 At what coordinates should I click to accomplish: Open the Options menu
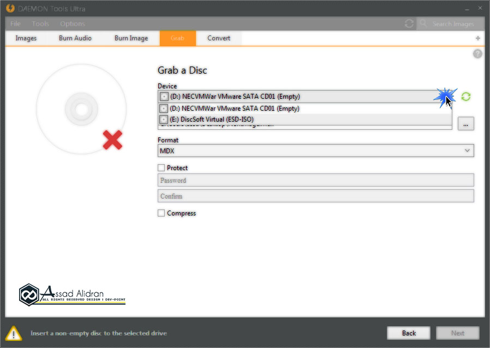(73, 24)
